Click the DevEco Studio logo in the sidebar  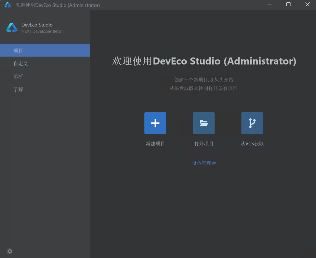coord(12,28)
